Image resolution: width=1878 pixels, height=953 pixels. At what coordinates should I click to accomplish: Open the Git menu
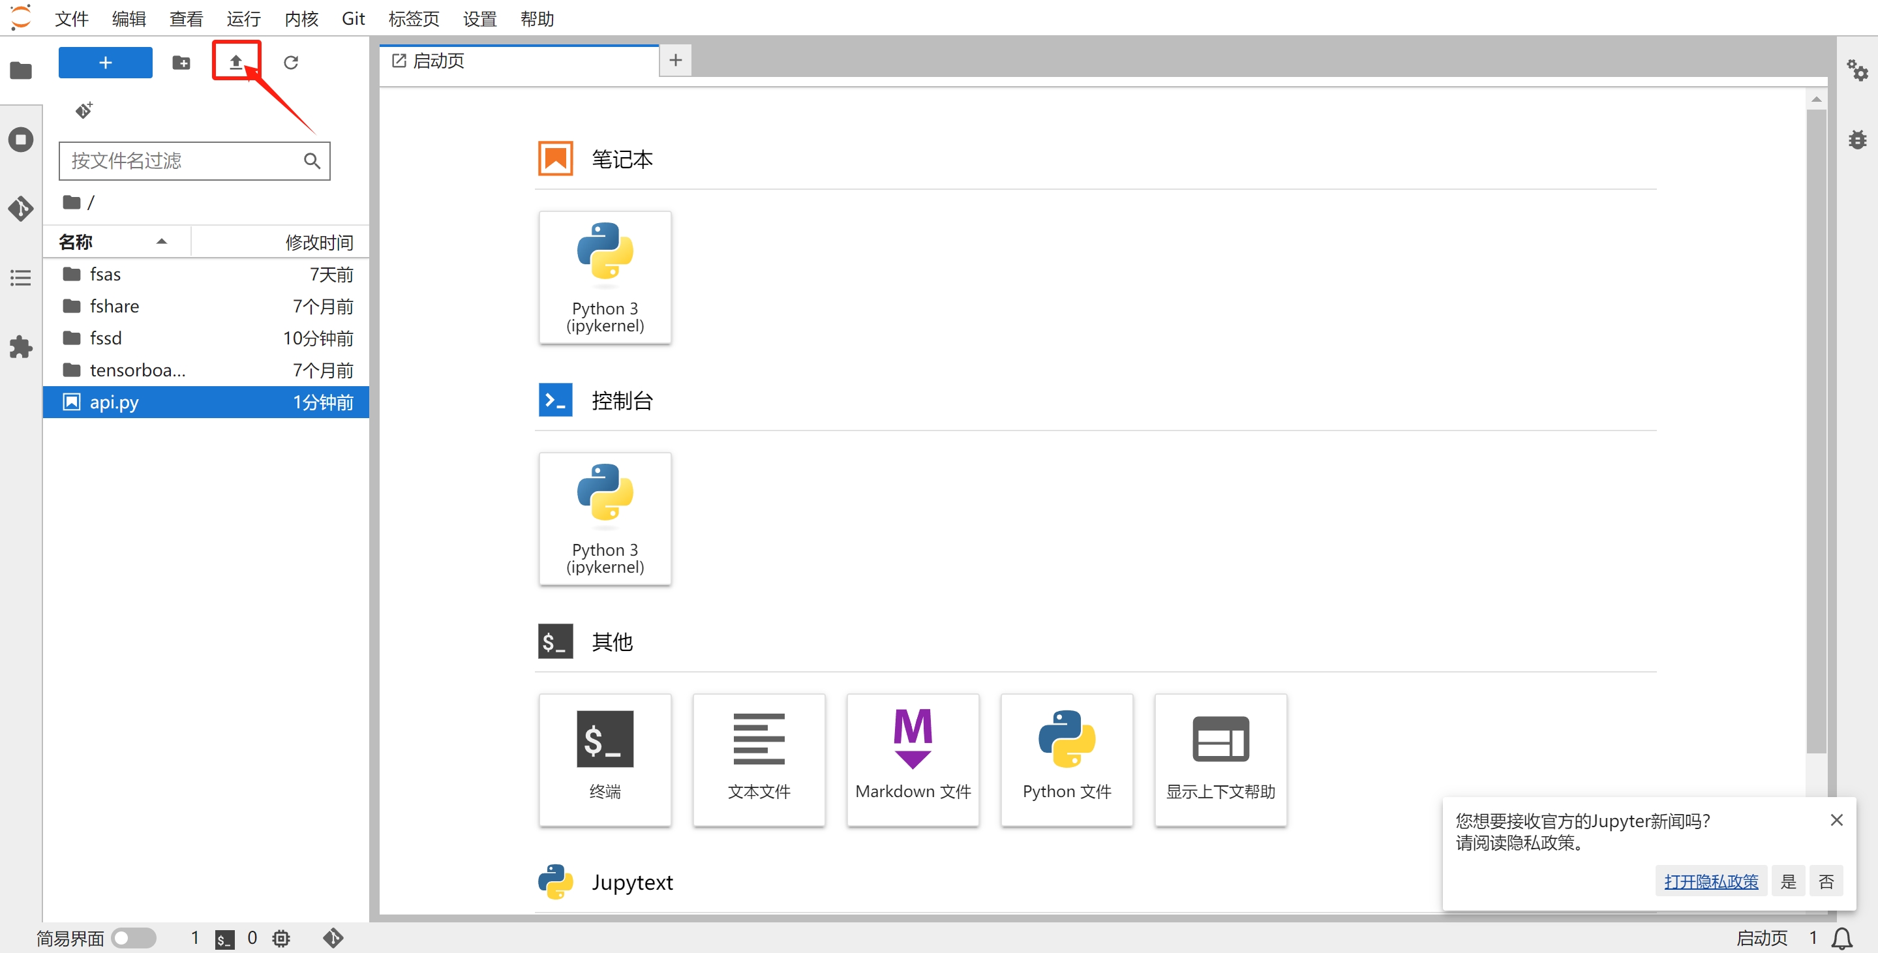point(353,18)
